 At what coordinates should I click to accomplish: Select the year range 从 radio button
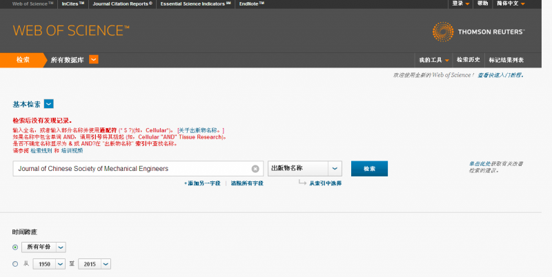(15, 264)
